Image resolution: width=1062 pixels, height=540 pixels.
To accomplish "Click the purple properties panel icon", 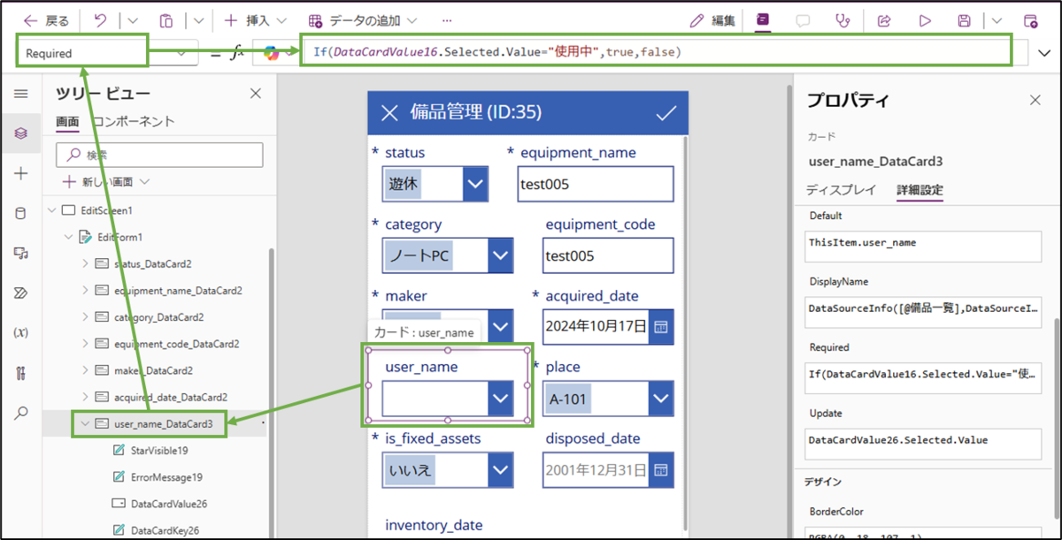I will [763, 20].
